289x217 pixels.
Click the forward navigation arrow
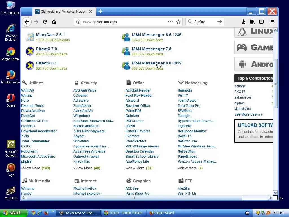pos(36,22)
